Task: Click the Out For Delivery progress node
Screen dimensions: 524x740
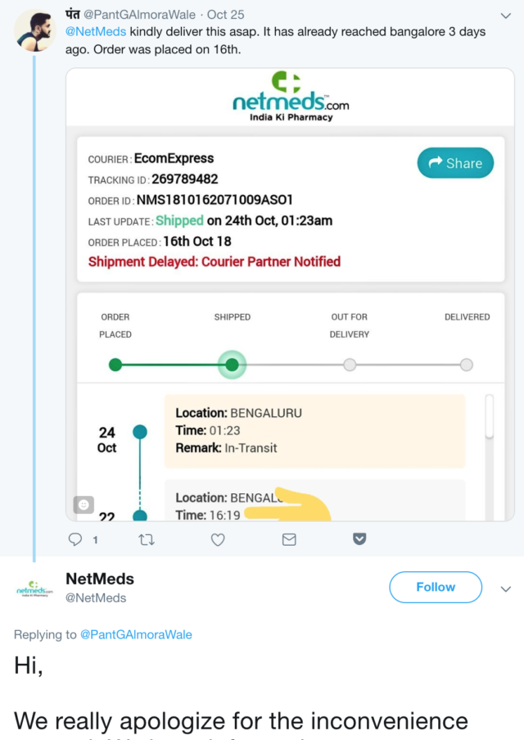Action: tap(350, 365)
